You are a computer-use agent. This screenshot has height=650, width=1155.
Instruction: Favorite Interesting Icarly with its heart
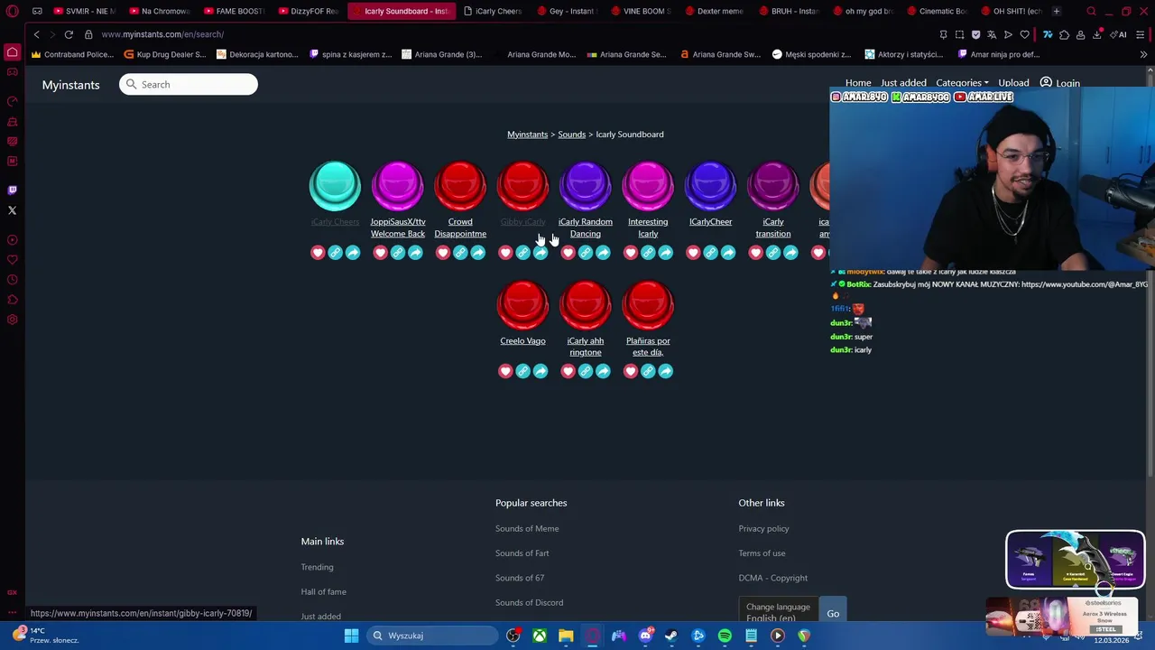tap(630, 253)
